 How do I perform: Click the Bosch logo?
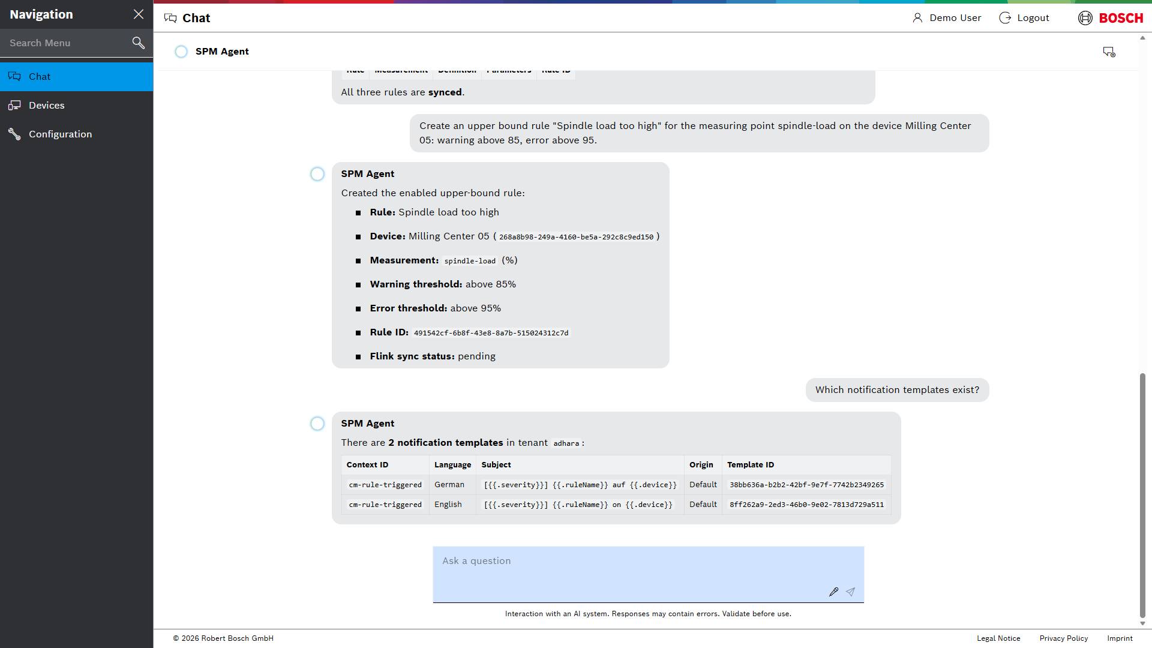click(x=1111, y=18)
